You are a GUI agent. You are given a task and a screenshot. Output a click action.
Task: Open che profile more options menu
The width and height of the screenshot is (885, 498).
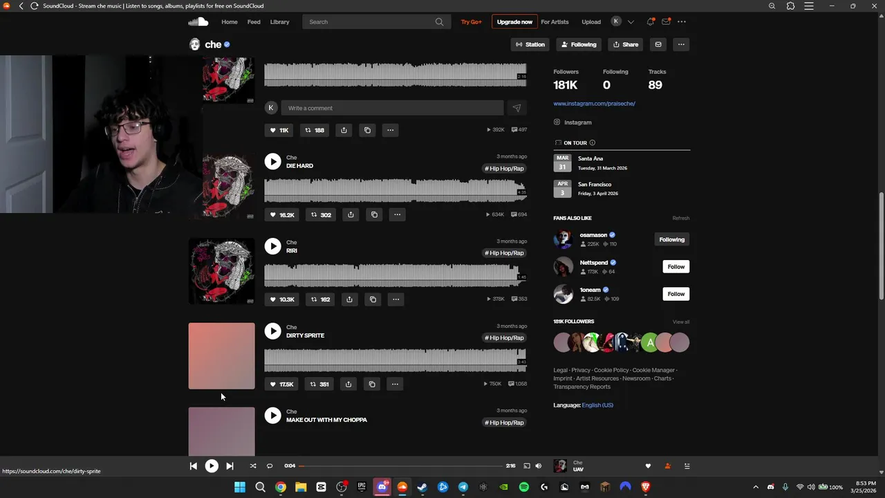681,44
